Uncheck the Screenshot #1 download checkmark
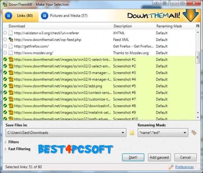The image size is (203, 173). pos(5,59)
